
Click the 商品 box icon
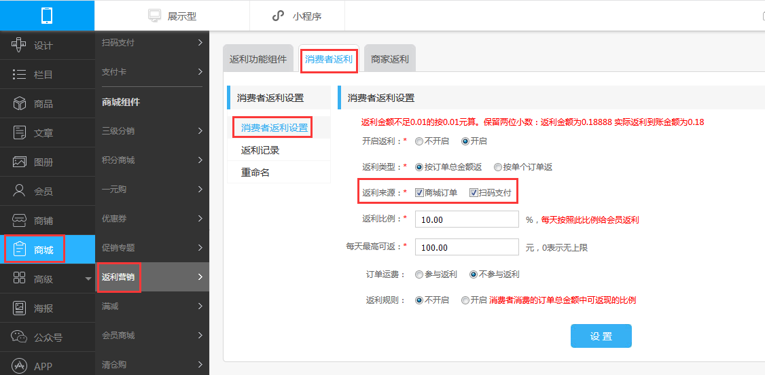pyautogui.click(x=18, y=103)
